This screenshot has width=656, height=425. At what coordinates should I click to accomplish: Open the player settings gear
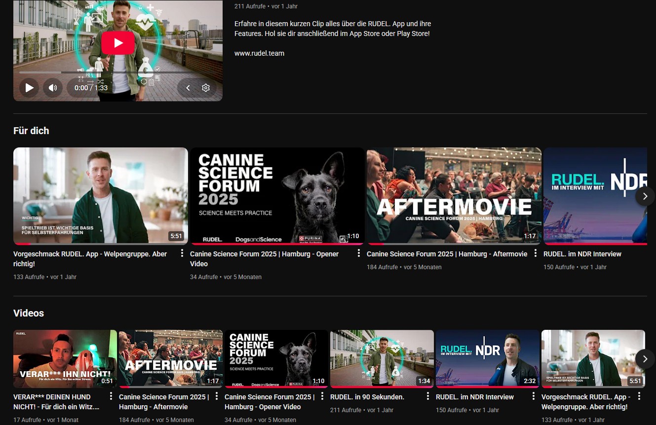[206, 88]
